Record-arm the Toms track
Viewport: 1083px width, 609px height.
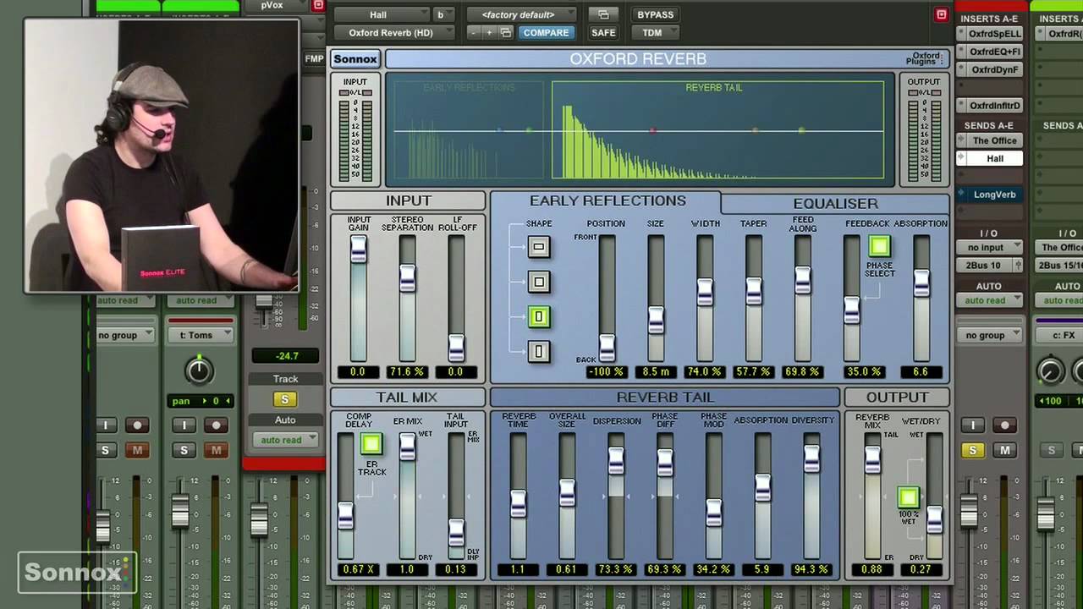click(x=216, y=425)
